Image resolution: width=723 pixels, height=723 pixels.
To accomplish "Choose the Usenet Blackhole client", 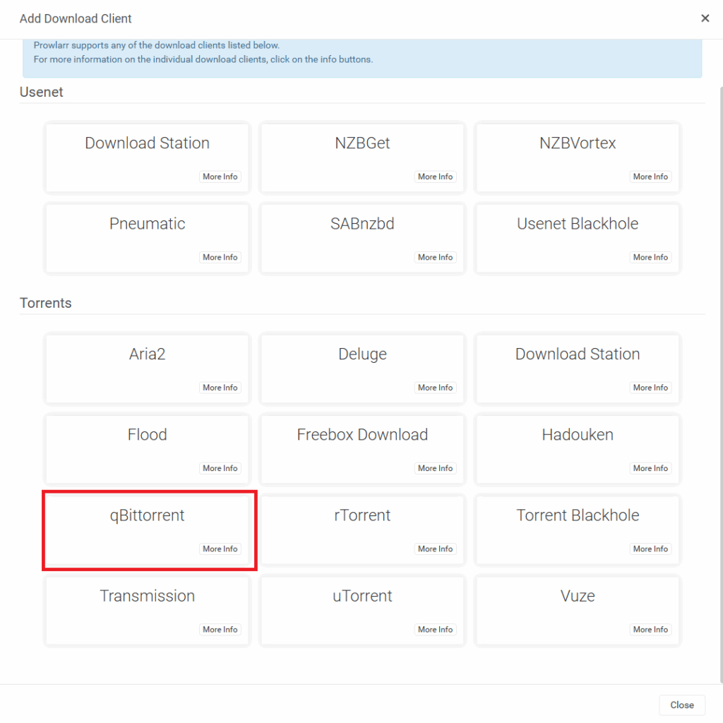I will [578, 238].
